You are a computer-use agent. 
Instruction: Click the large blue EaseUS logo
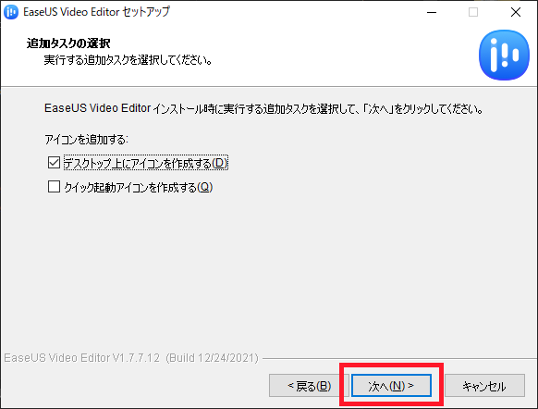[504, 55]
